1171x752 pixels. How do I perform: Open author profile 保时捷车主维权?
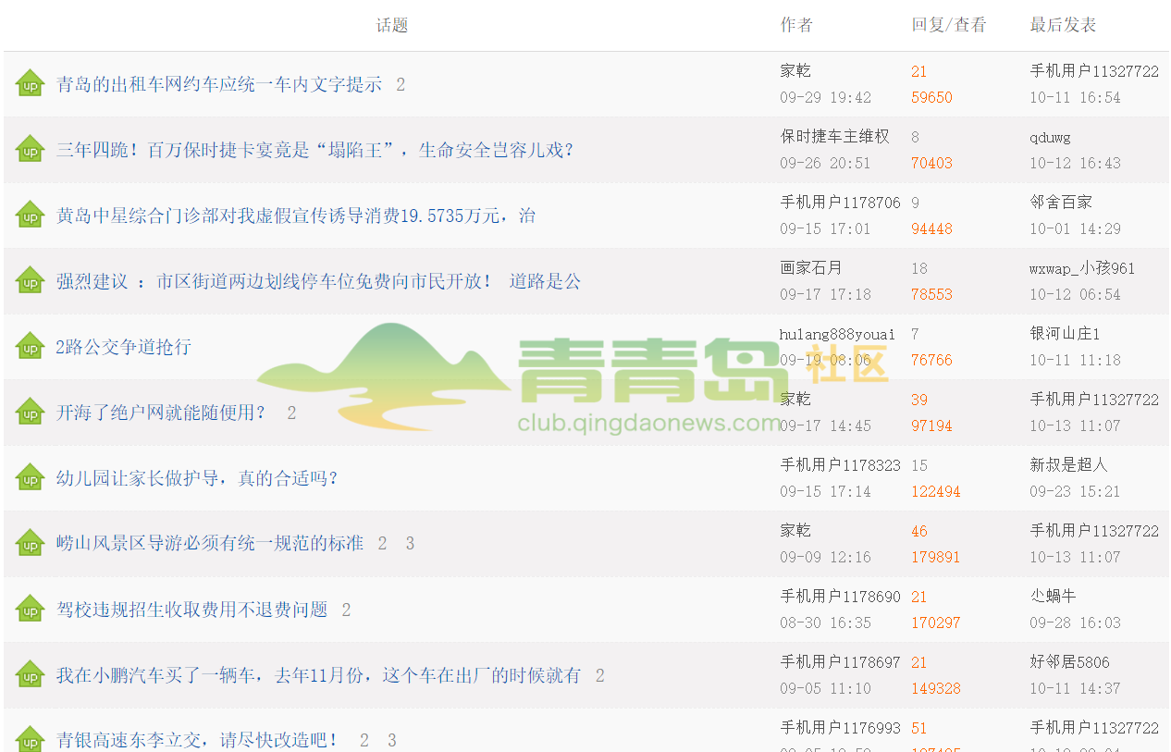click(x=834, y=137)
